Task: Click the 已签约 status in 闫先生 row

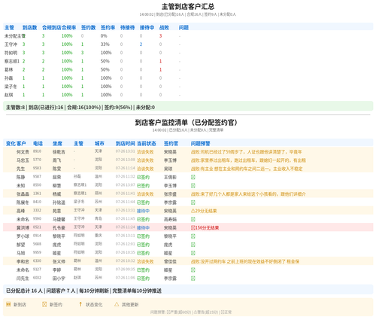Action: [143, 279]
